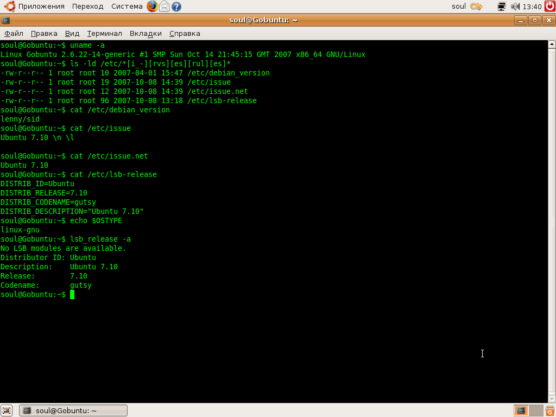Close the terminal window
This screenshot has width=556, height=417.
[x=549, y=20]
